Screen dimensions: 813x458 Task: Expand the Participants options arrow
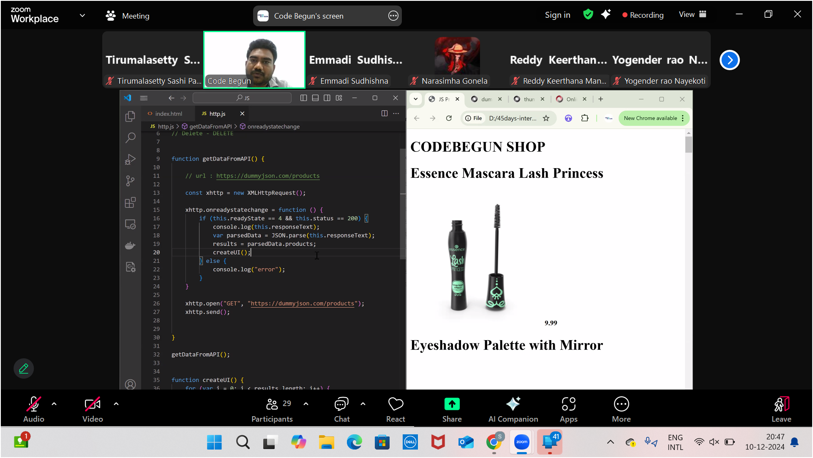306,404
